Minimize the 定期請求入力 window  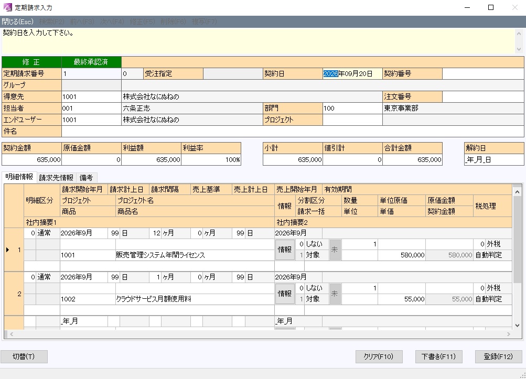click(467, 7)
